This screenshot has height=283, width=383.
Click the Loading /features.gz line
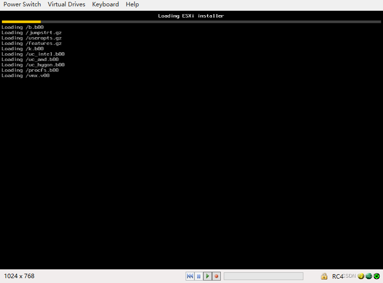point(31,43)
